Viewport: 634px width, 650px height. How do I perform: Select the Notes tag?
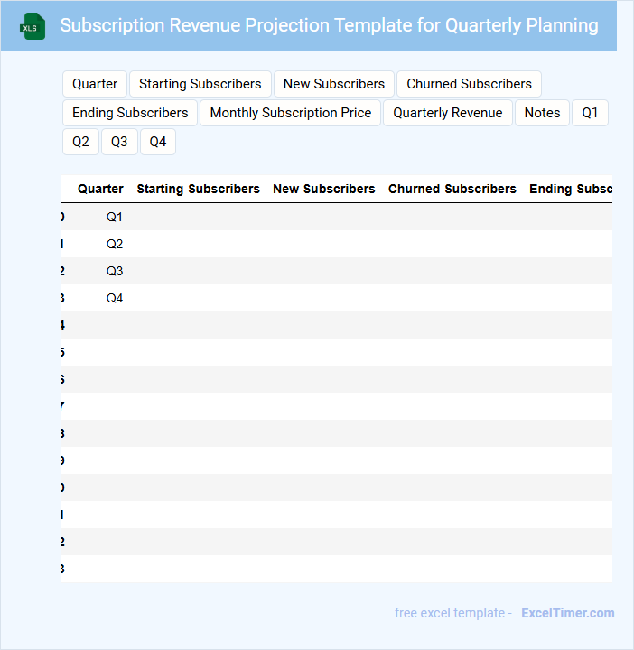point(542,113)
